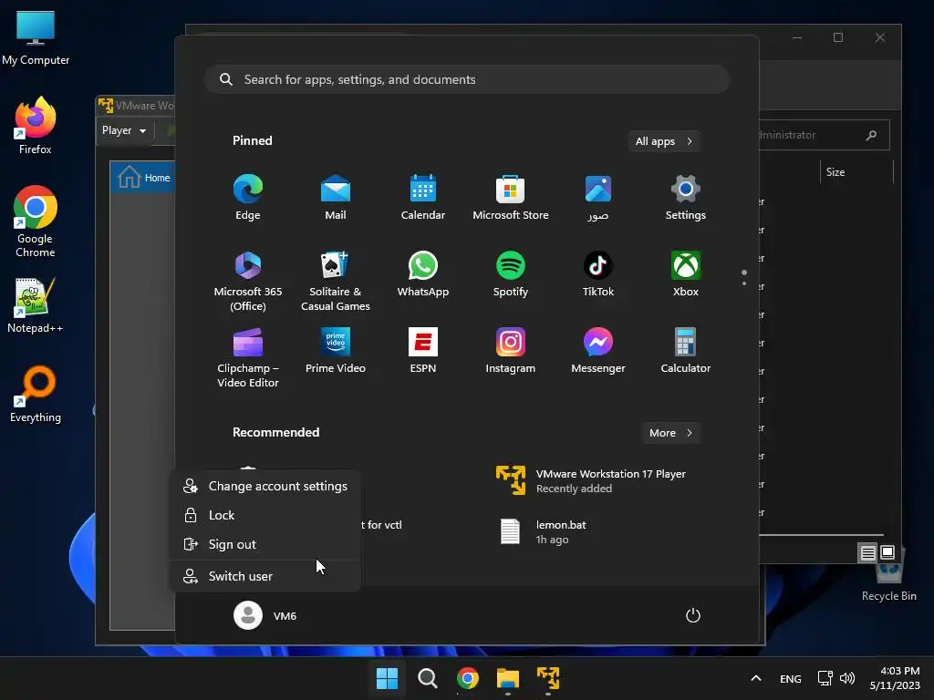Open File Explorer from taskbar
The width and height of the screenshot is (934, 700).
[508, 678]
